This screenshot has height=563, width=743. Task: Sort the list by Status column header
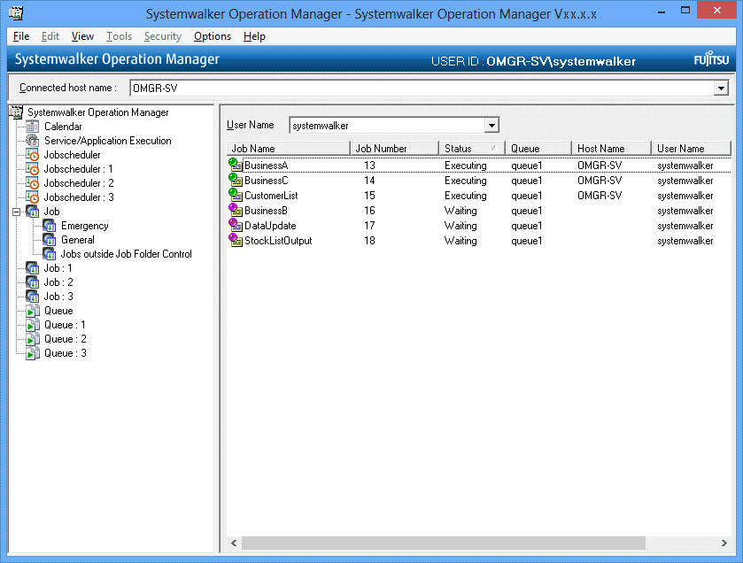[x=470, y=149]
